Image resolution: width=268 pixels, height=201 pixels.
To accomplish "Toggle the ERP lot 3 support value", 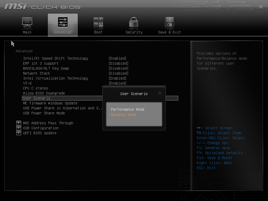I will [119, 63].
